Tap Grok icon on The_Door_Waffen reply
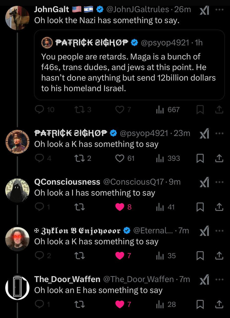 [x=204, y=280]
